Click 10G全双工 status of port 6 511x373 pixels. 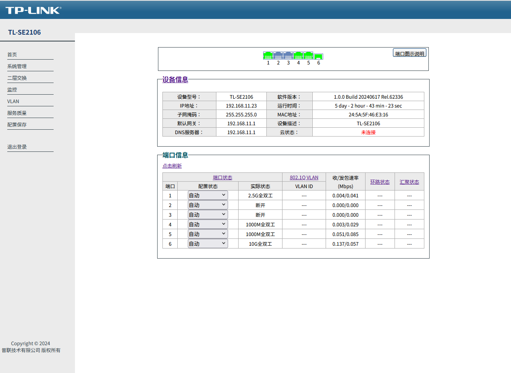[260, 244]
